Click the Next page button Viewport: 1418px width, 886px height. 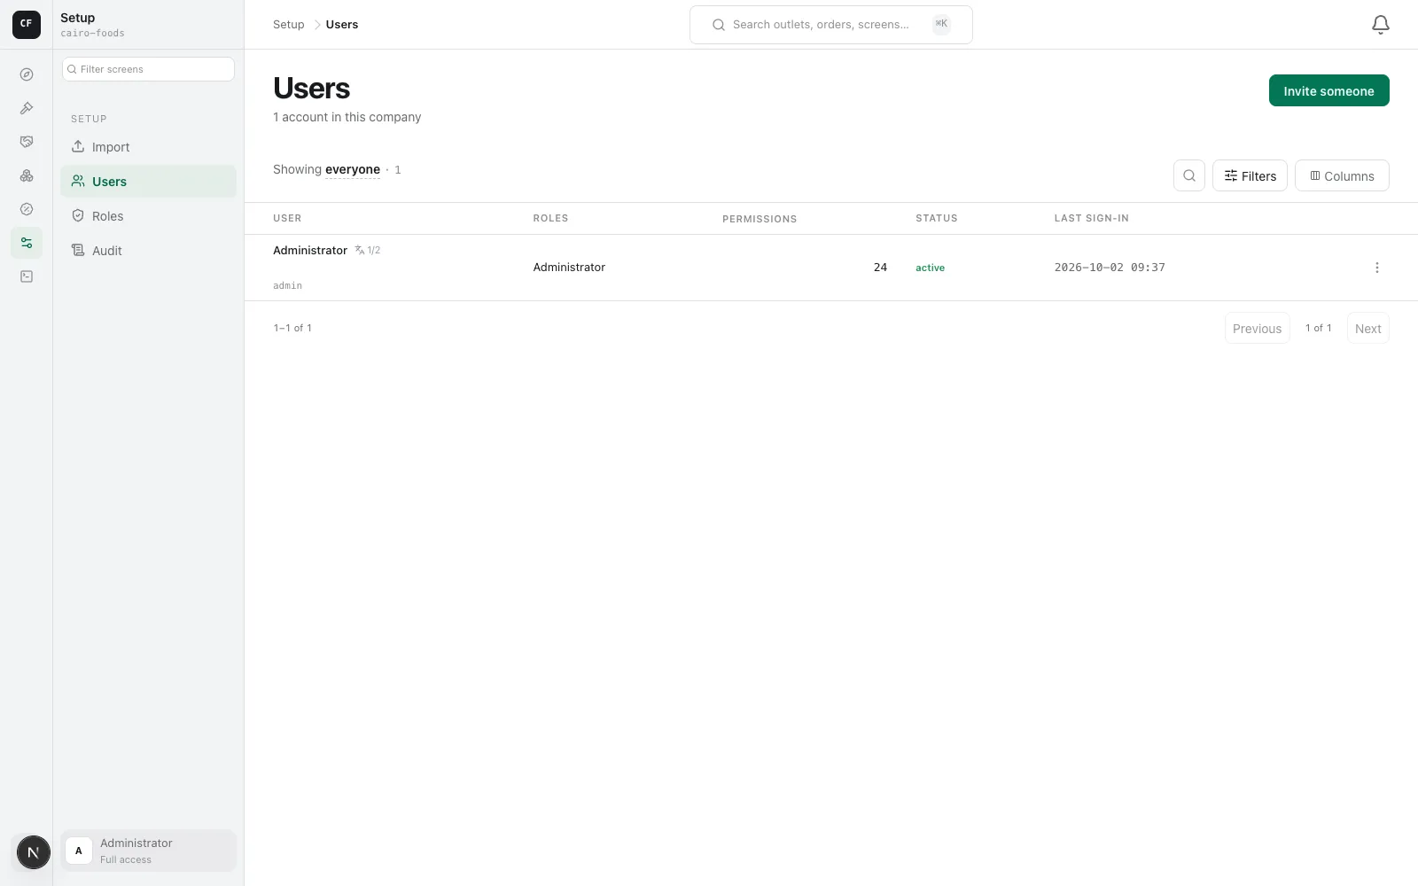pos(1367,328)
